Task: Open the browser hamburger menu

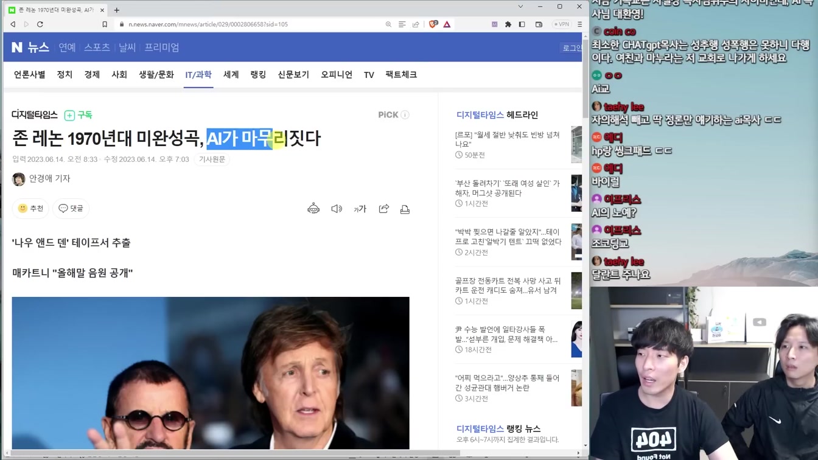Action: pyautogui.click(x=579, y=24)
